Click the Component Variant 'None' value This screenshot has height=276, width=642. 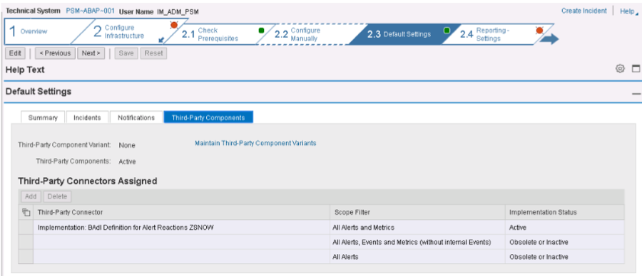point(127,145)
